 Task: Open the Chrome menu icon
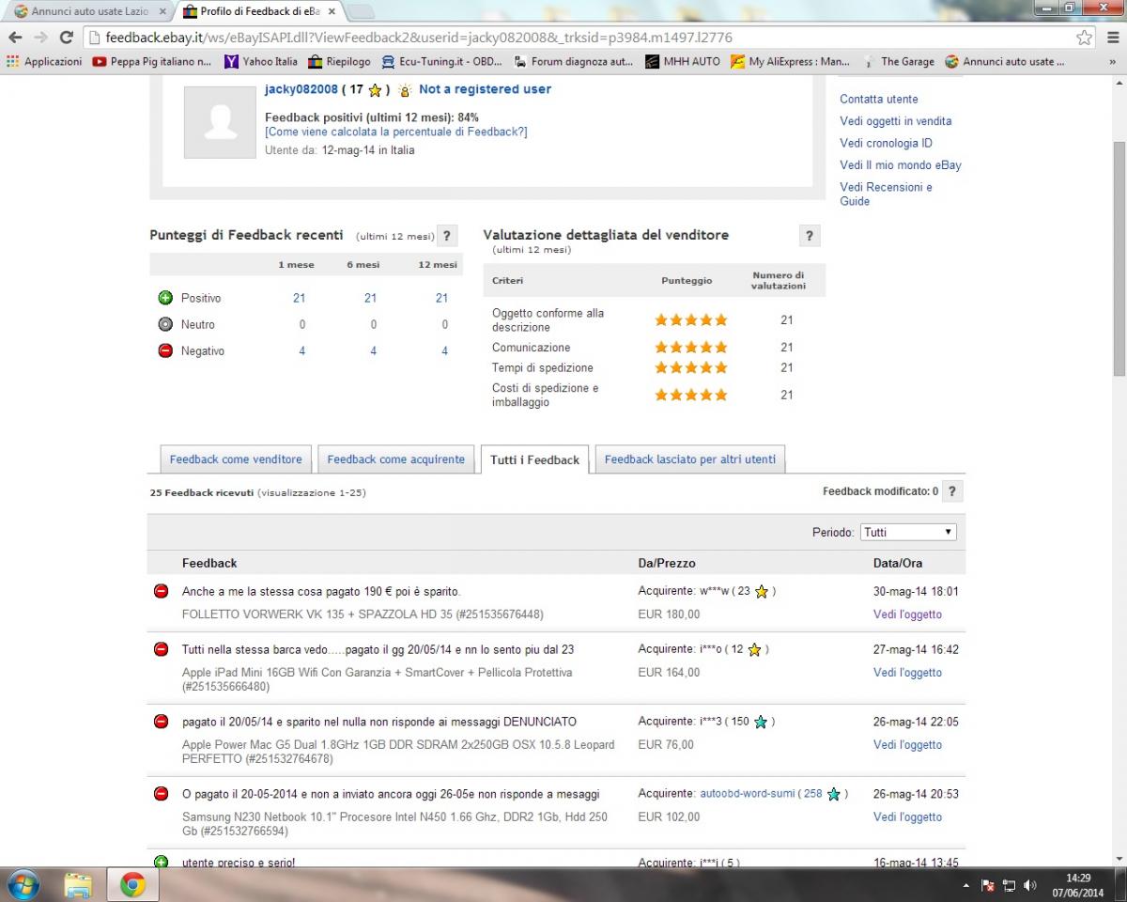point(1112,38)
